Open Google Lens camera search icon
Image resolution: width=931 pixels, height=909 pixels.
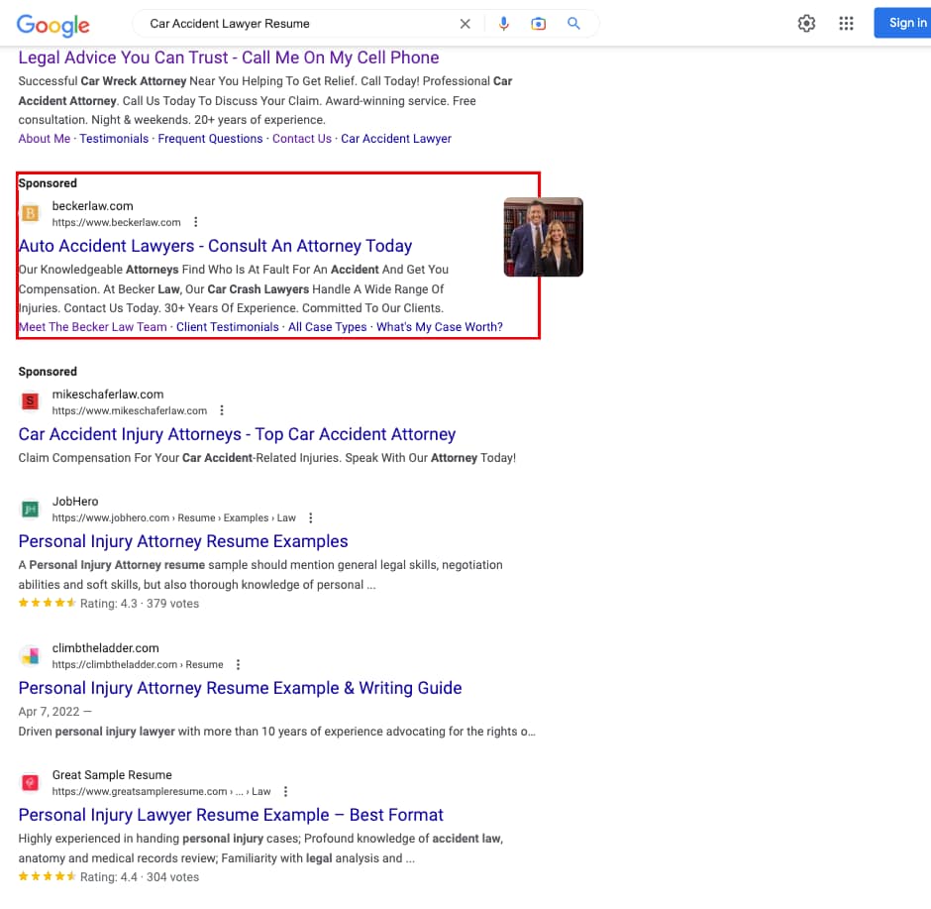538,24
